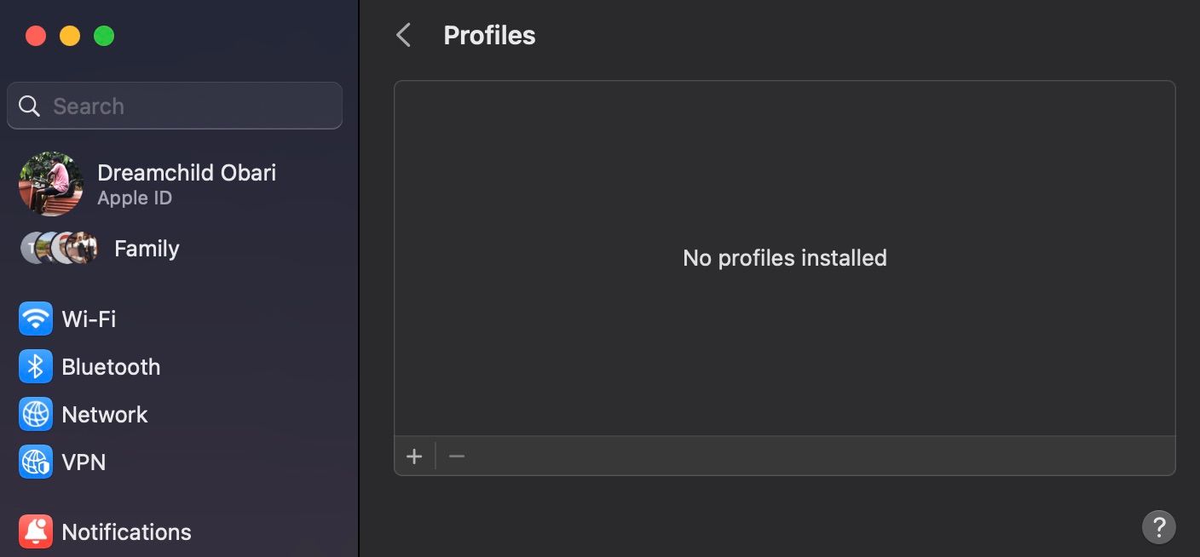The height and width of the screenshot is (557, 1200).
Task: Click the Wi-Fi icon in sidebar
Action: point(36,319)
